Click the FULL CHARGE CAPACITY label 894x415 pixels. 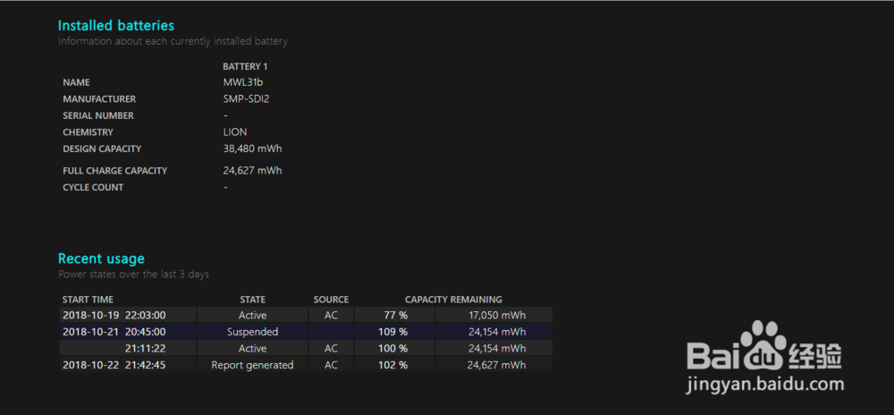114,171
